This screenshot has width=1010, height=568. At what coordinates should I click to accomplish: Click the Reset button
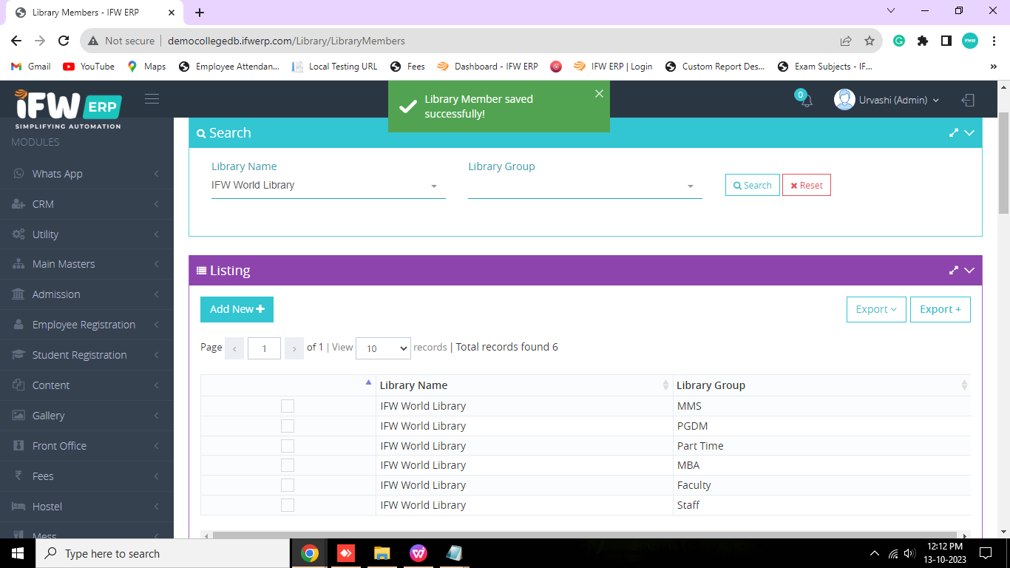pyautogui.click(x=807, y=185)
